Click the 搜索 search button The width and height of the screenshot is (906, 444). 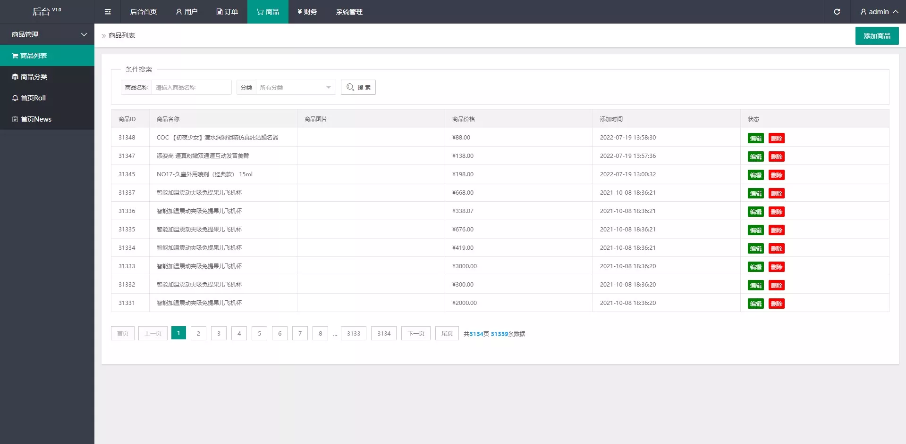pos(358,87)
